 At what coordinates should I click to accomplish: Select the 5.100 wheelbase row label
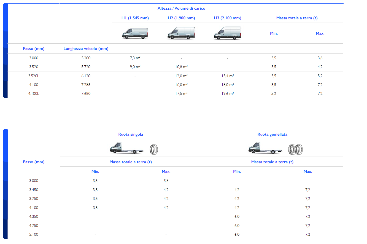(x=34, y=234)
